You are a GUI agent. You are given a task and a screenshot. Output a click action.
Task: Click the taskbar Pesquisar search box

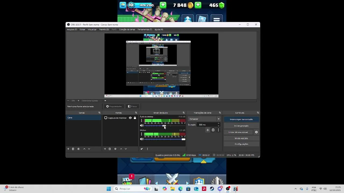click(x=132, y=189)
